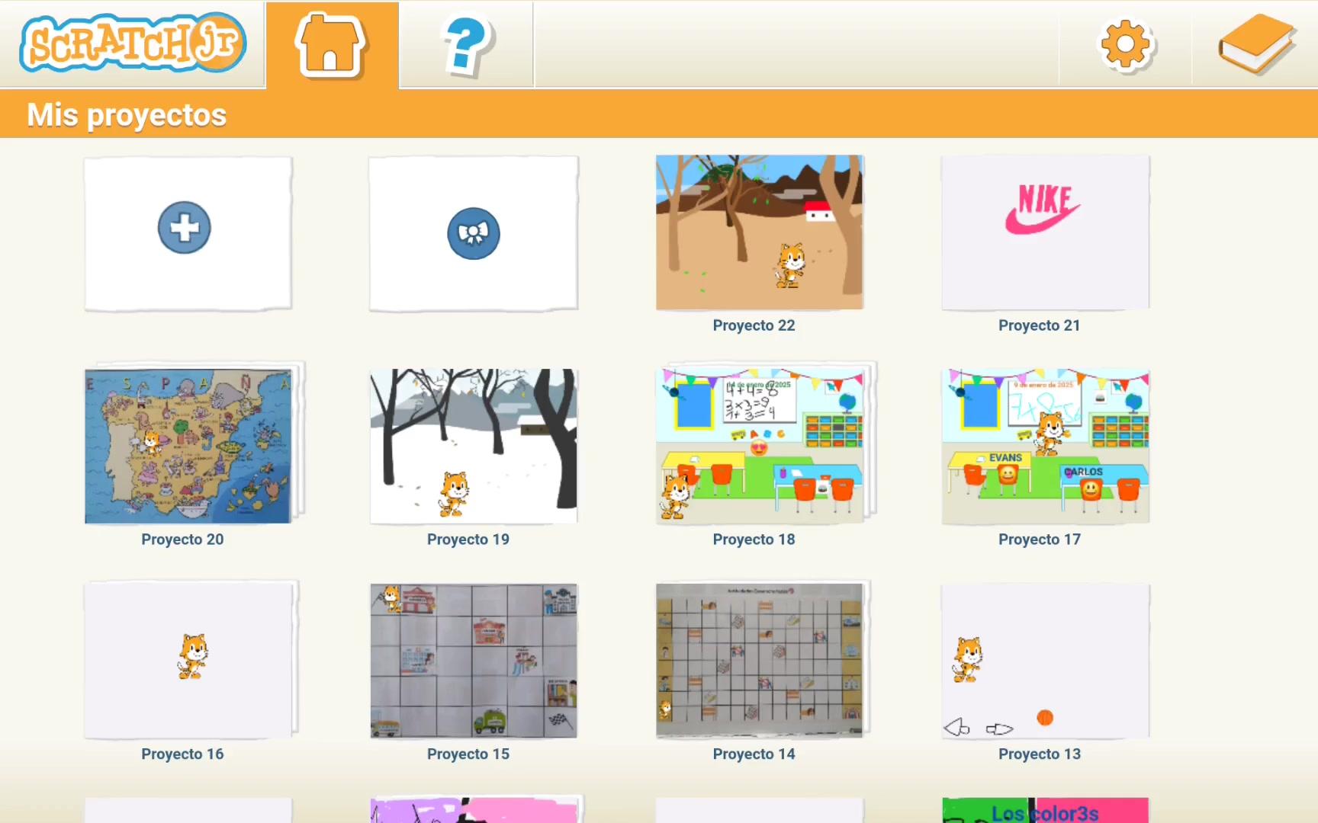Open the Nike logo Proyecto 21
Image resolution: width=1318 pixels, height=823 pixels.
tap(1045, 232)
